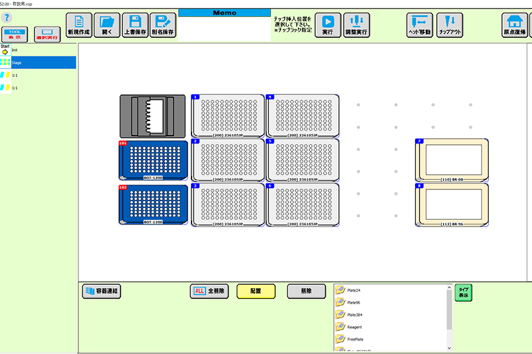Select the 96-well plate at position 5
This screenshot has width=532, height=354.
click(303, 160)
